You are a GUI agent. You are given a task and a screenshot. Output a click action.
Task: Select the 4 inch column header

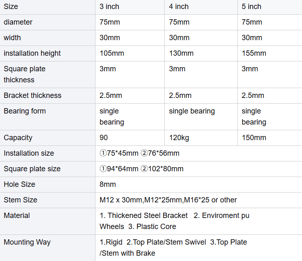(201, 7)
